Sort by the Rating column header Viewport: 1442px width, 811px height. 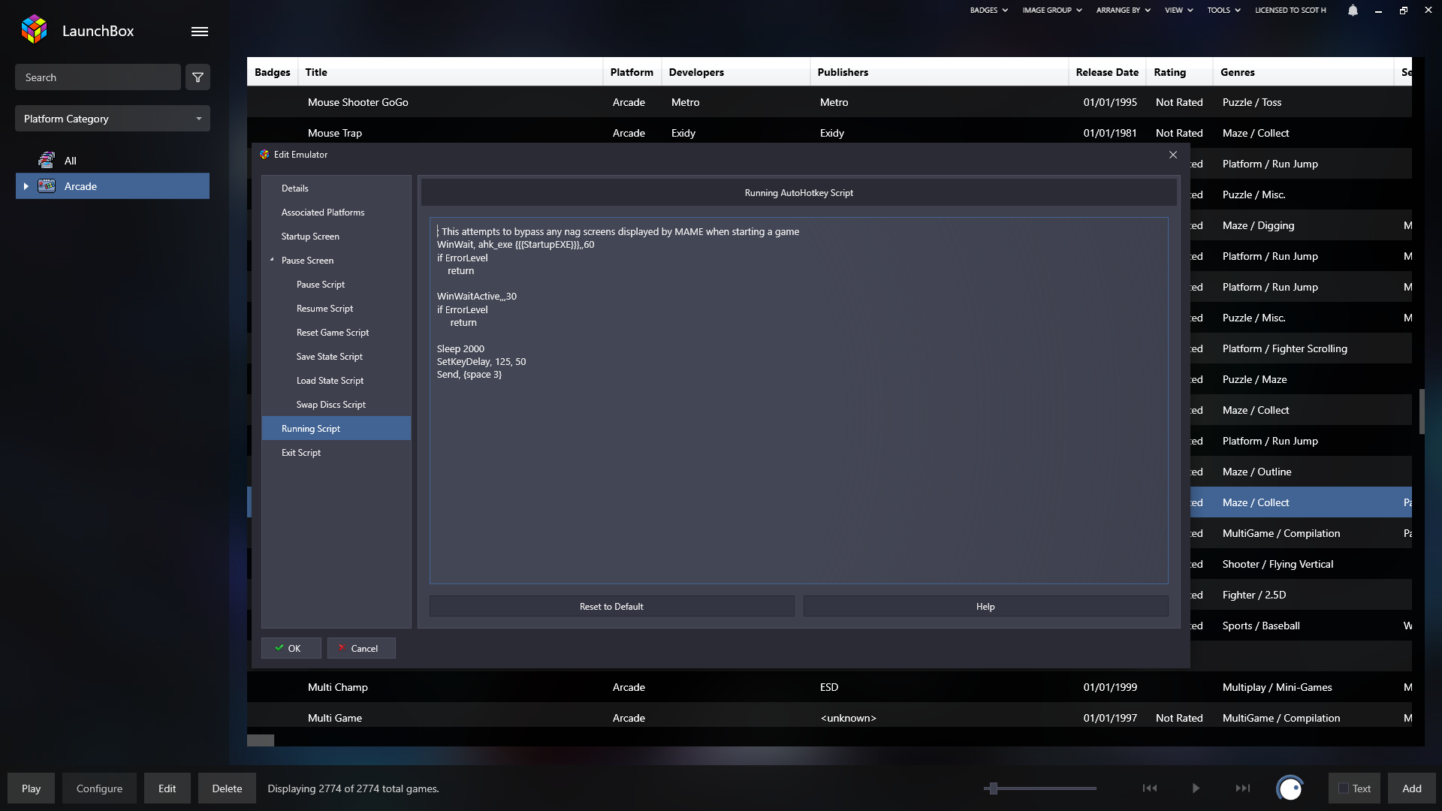[x=1179, y=72]
